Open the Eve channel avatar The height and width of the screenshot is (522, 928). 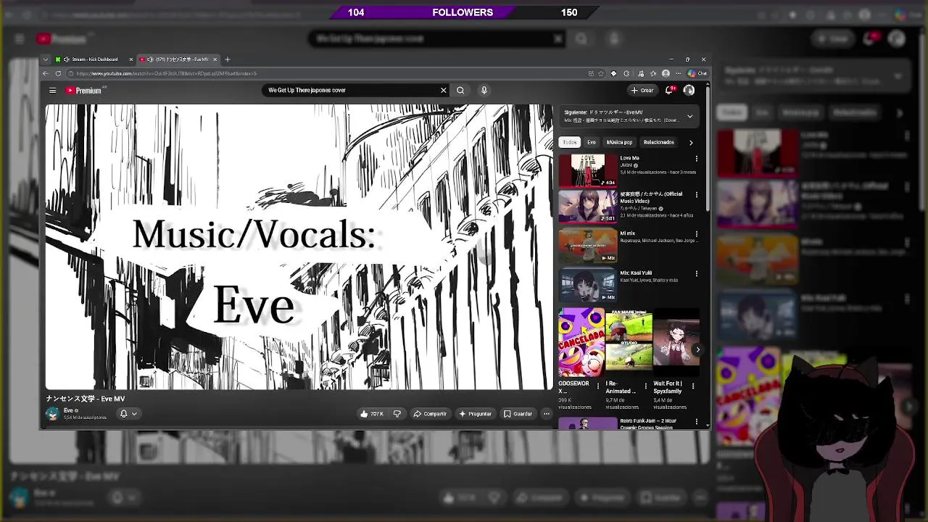[52, 413]
